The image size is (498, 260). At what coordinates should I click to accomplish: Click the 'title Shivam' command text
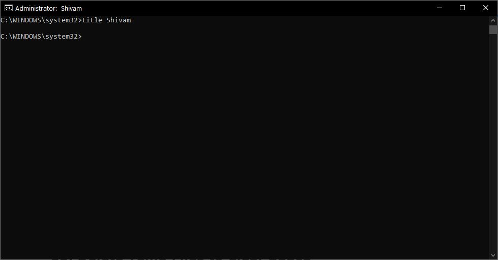[106, 20]
